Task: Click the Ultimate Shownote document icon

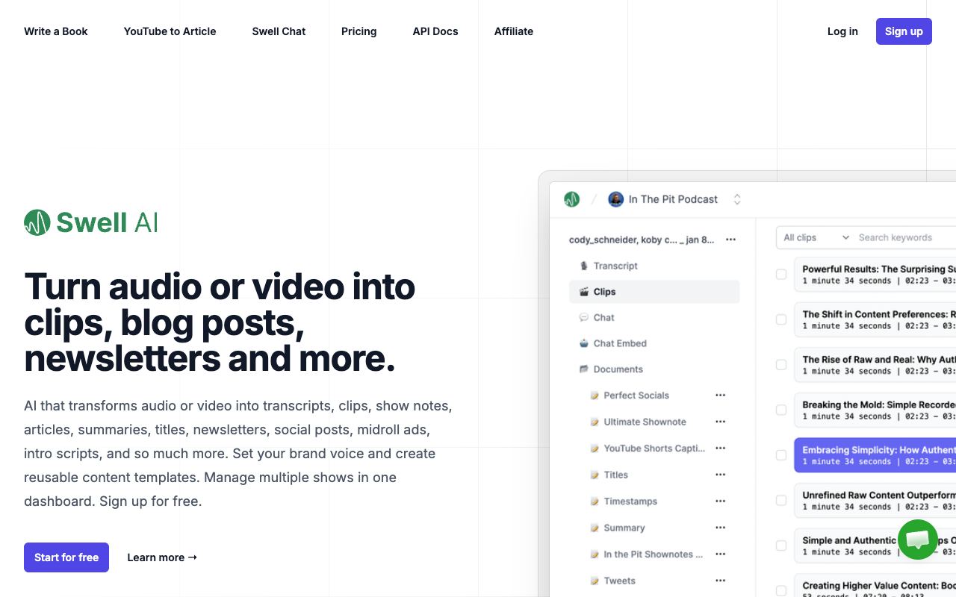Action: point(595,422)
